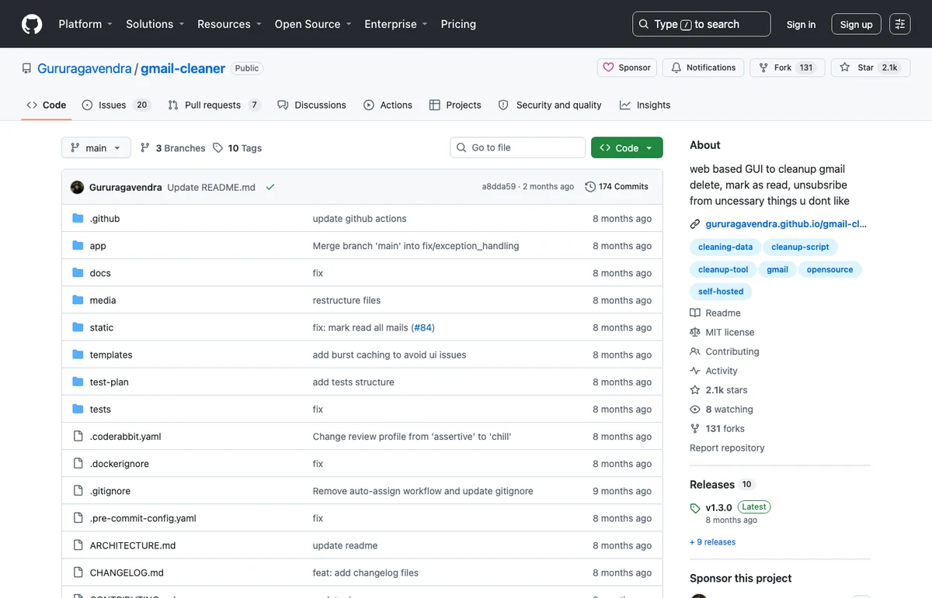Switch to the Code tab
Image resolution: width=932 pixels, height=598 pixels.
(x=47, y=105)
